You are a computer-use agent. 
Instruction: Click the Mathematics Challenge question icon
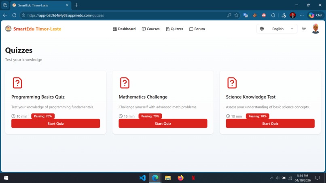(x=125, y=83)
